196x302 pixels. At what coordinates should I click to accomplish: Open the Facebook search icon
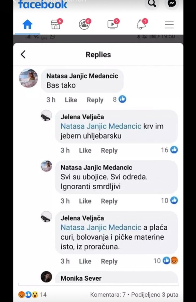(x=152, y=4)
